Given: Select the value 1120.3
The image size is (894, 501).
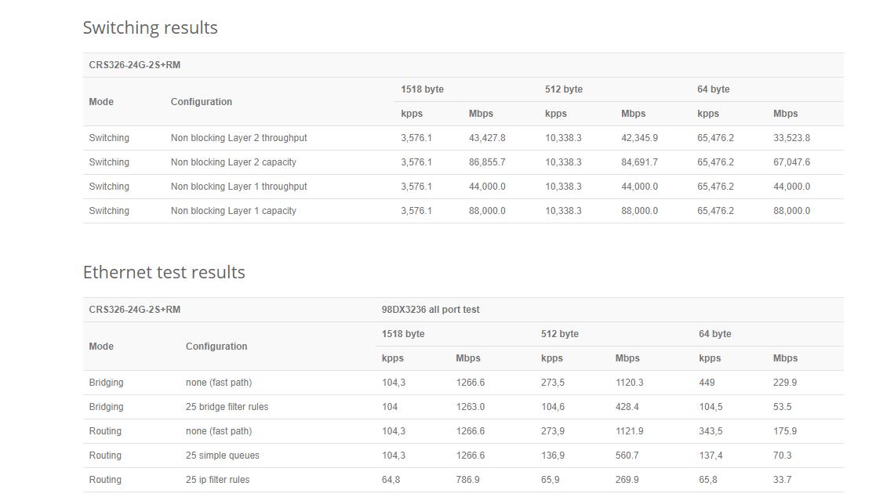Looking at the screenshot, I should coord(629,383).
